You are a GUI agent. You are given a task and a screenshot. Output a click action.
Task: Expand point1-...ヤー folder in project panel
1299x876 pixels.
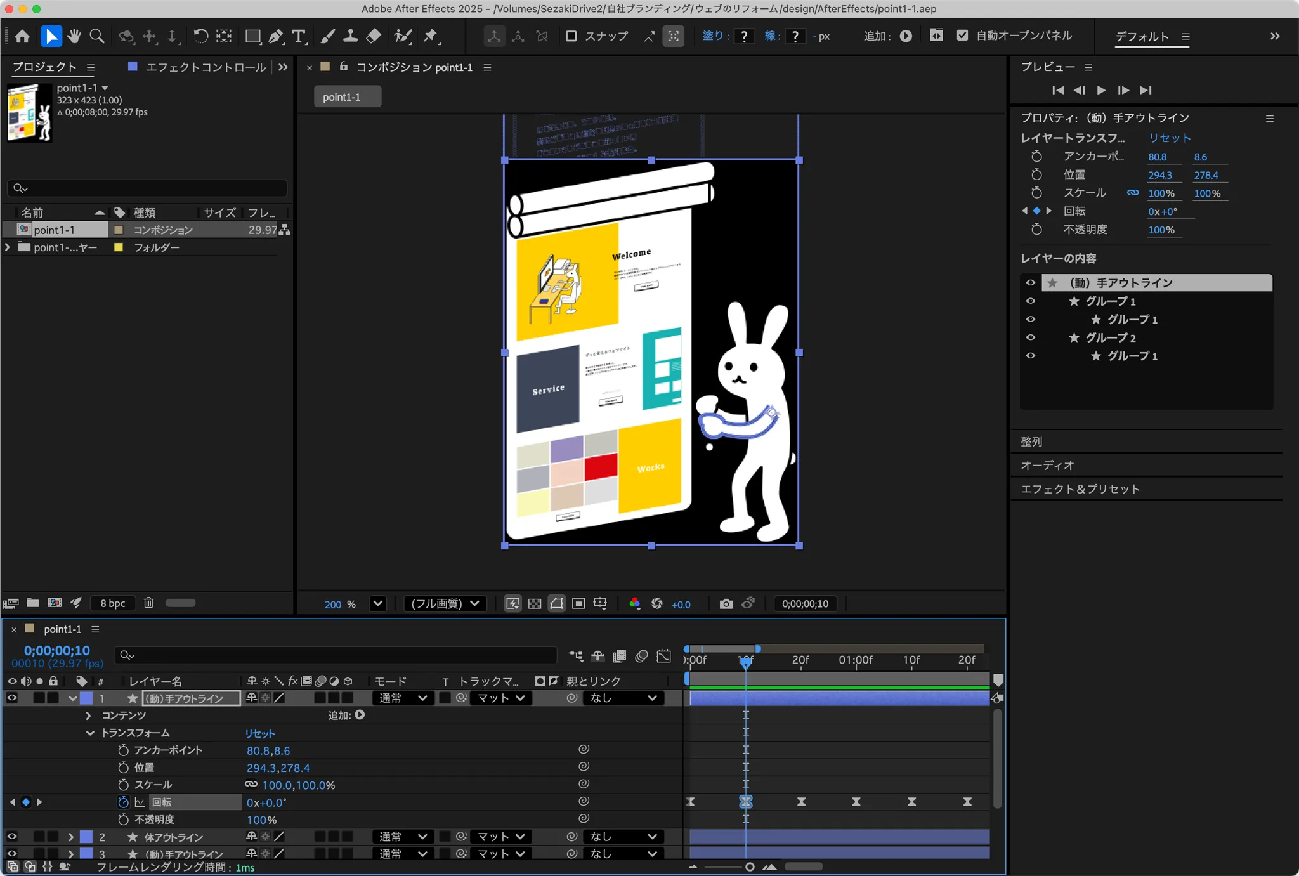(x=8, y=247)
